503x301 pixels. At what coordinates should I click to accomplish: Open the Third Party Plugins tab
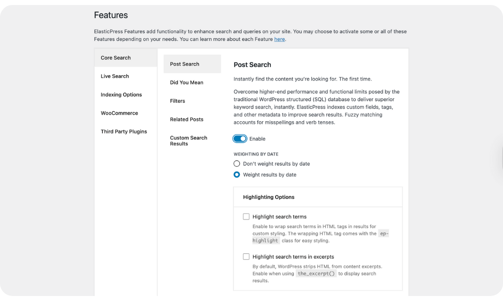(x=124, y=131)
